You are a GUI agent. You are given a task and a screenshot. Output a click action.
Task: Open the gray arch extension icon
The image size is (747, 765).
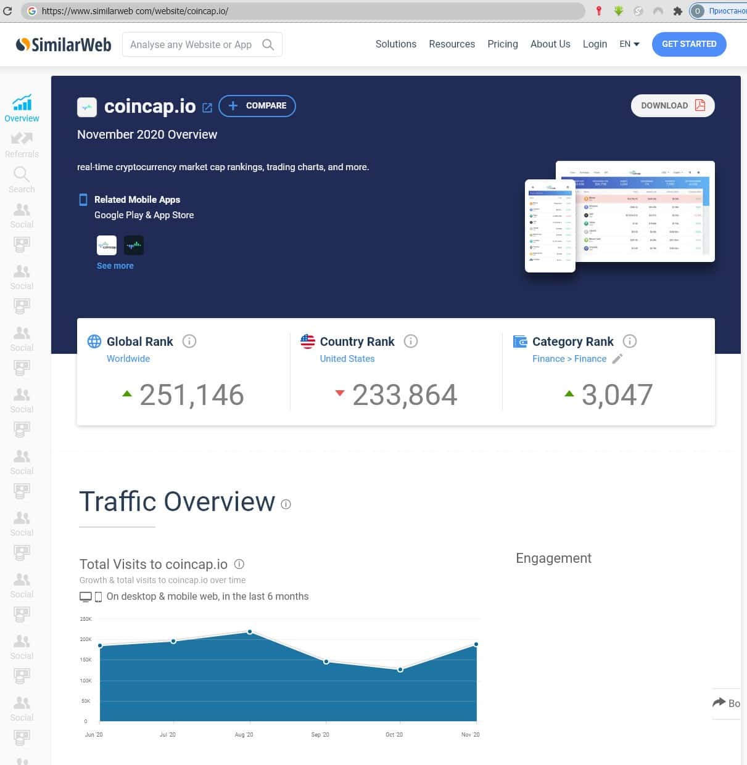coord(658,10)
